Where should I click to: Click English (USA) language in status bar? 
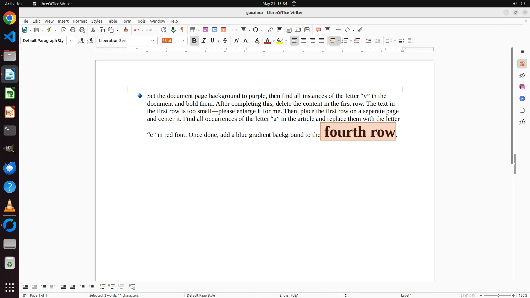tap(289, 295)
